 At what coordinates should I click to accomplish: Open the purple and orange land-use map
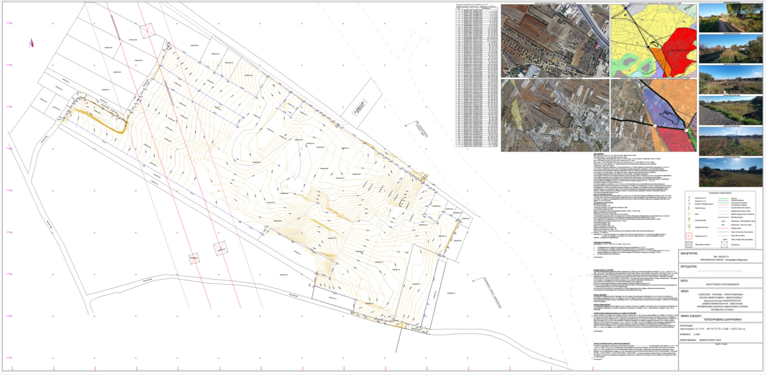click(x=653, y=115)
